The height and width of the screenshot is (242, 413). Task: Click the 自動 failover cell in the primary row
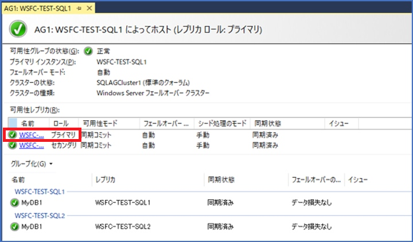(x=149, y=135)
